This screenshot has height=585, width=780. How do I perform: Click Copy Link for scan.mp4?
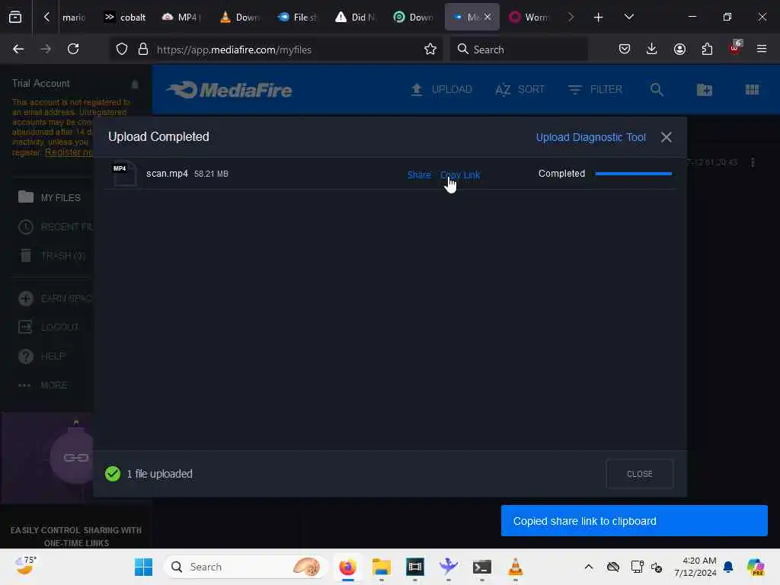(x=460, y=174)
